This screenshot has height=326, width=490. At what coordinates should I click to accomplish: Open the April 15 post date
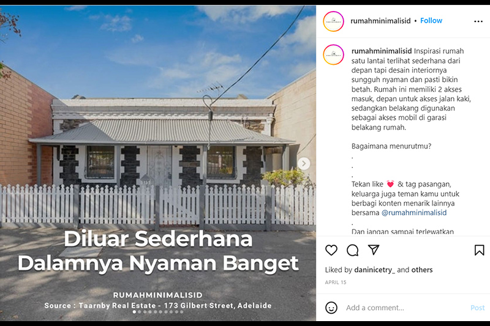[x=336, y=283]
